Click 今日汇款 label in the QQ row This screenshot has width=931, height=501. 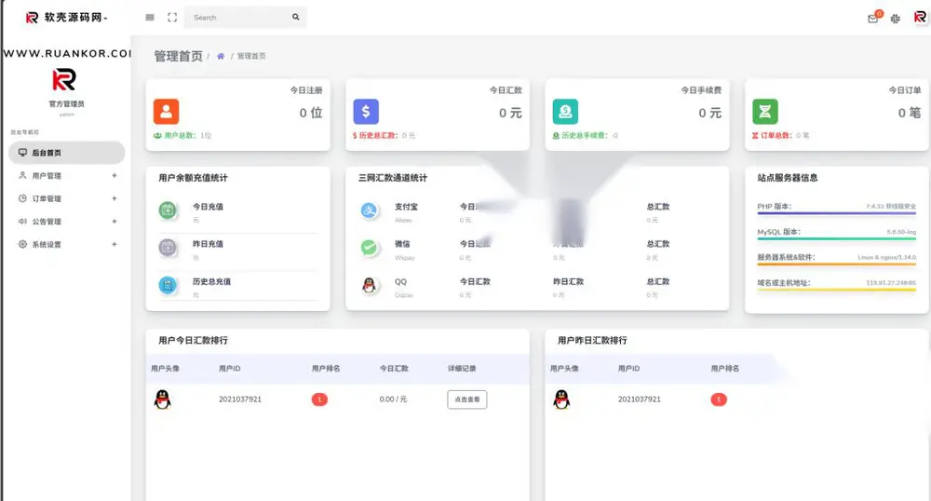(475, 281)
